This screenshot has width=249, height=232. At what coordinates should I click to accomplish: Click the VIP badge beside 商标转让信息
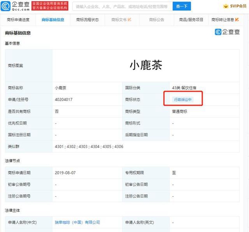tap(237, 20)
